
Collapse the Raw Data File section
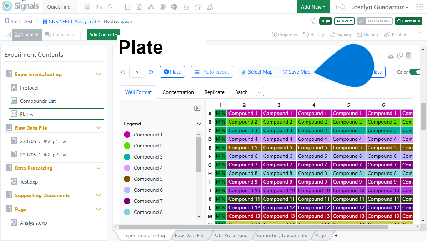click(99, 128)
